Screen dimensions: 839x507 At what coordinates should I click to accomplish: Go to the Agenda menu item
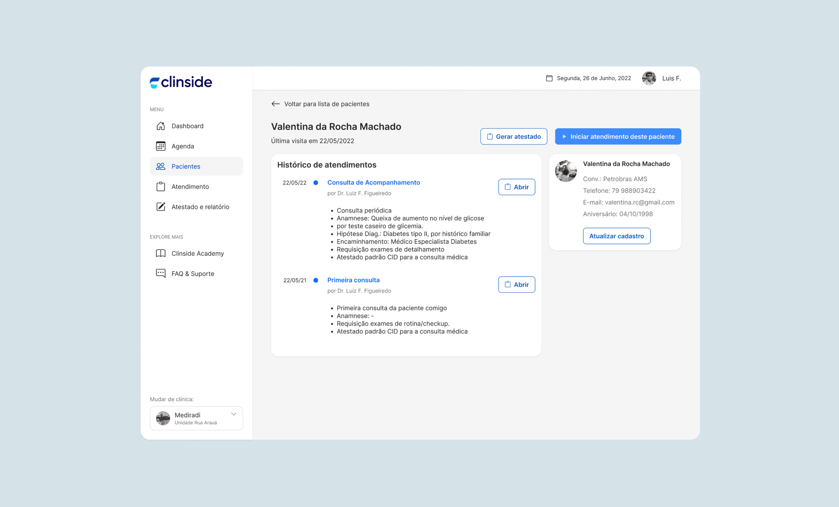[x=183, y=146]
